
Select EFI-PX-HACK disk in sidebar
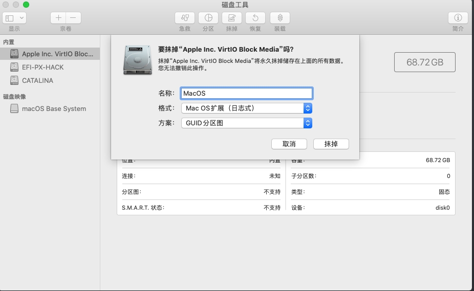[x=50, y=67]
